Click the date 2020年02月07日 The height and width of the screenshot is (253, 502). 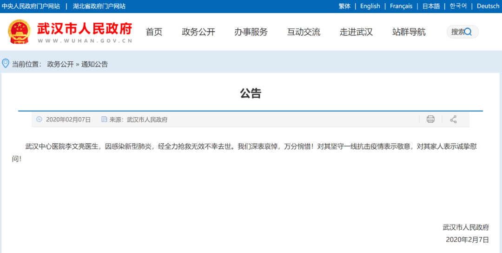[x=68, y=120]
